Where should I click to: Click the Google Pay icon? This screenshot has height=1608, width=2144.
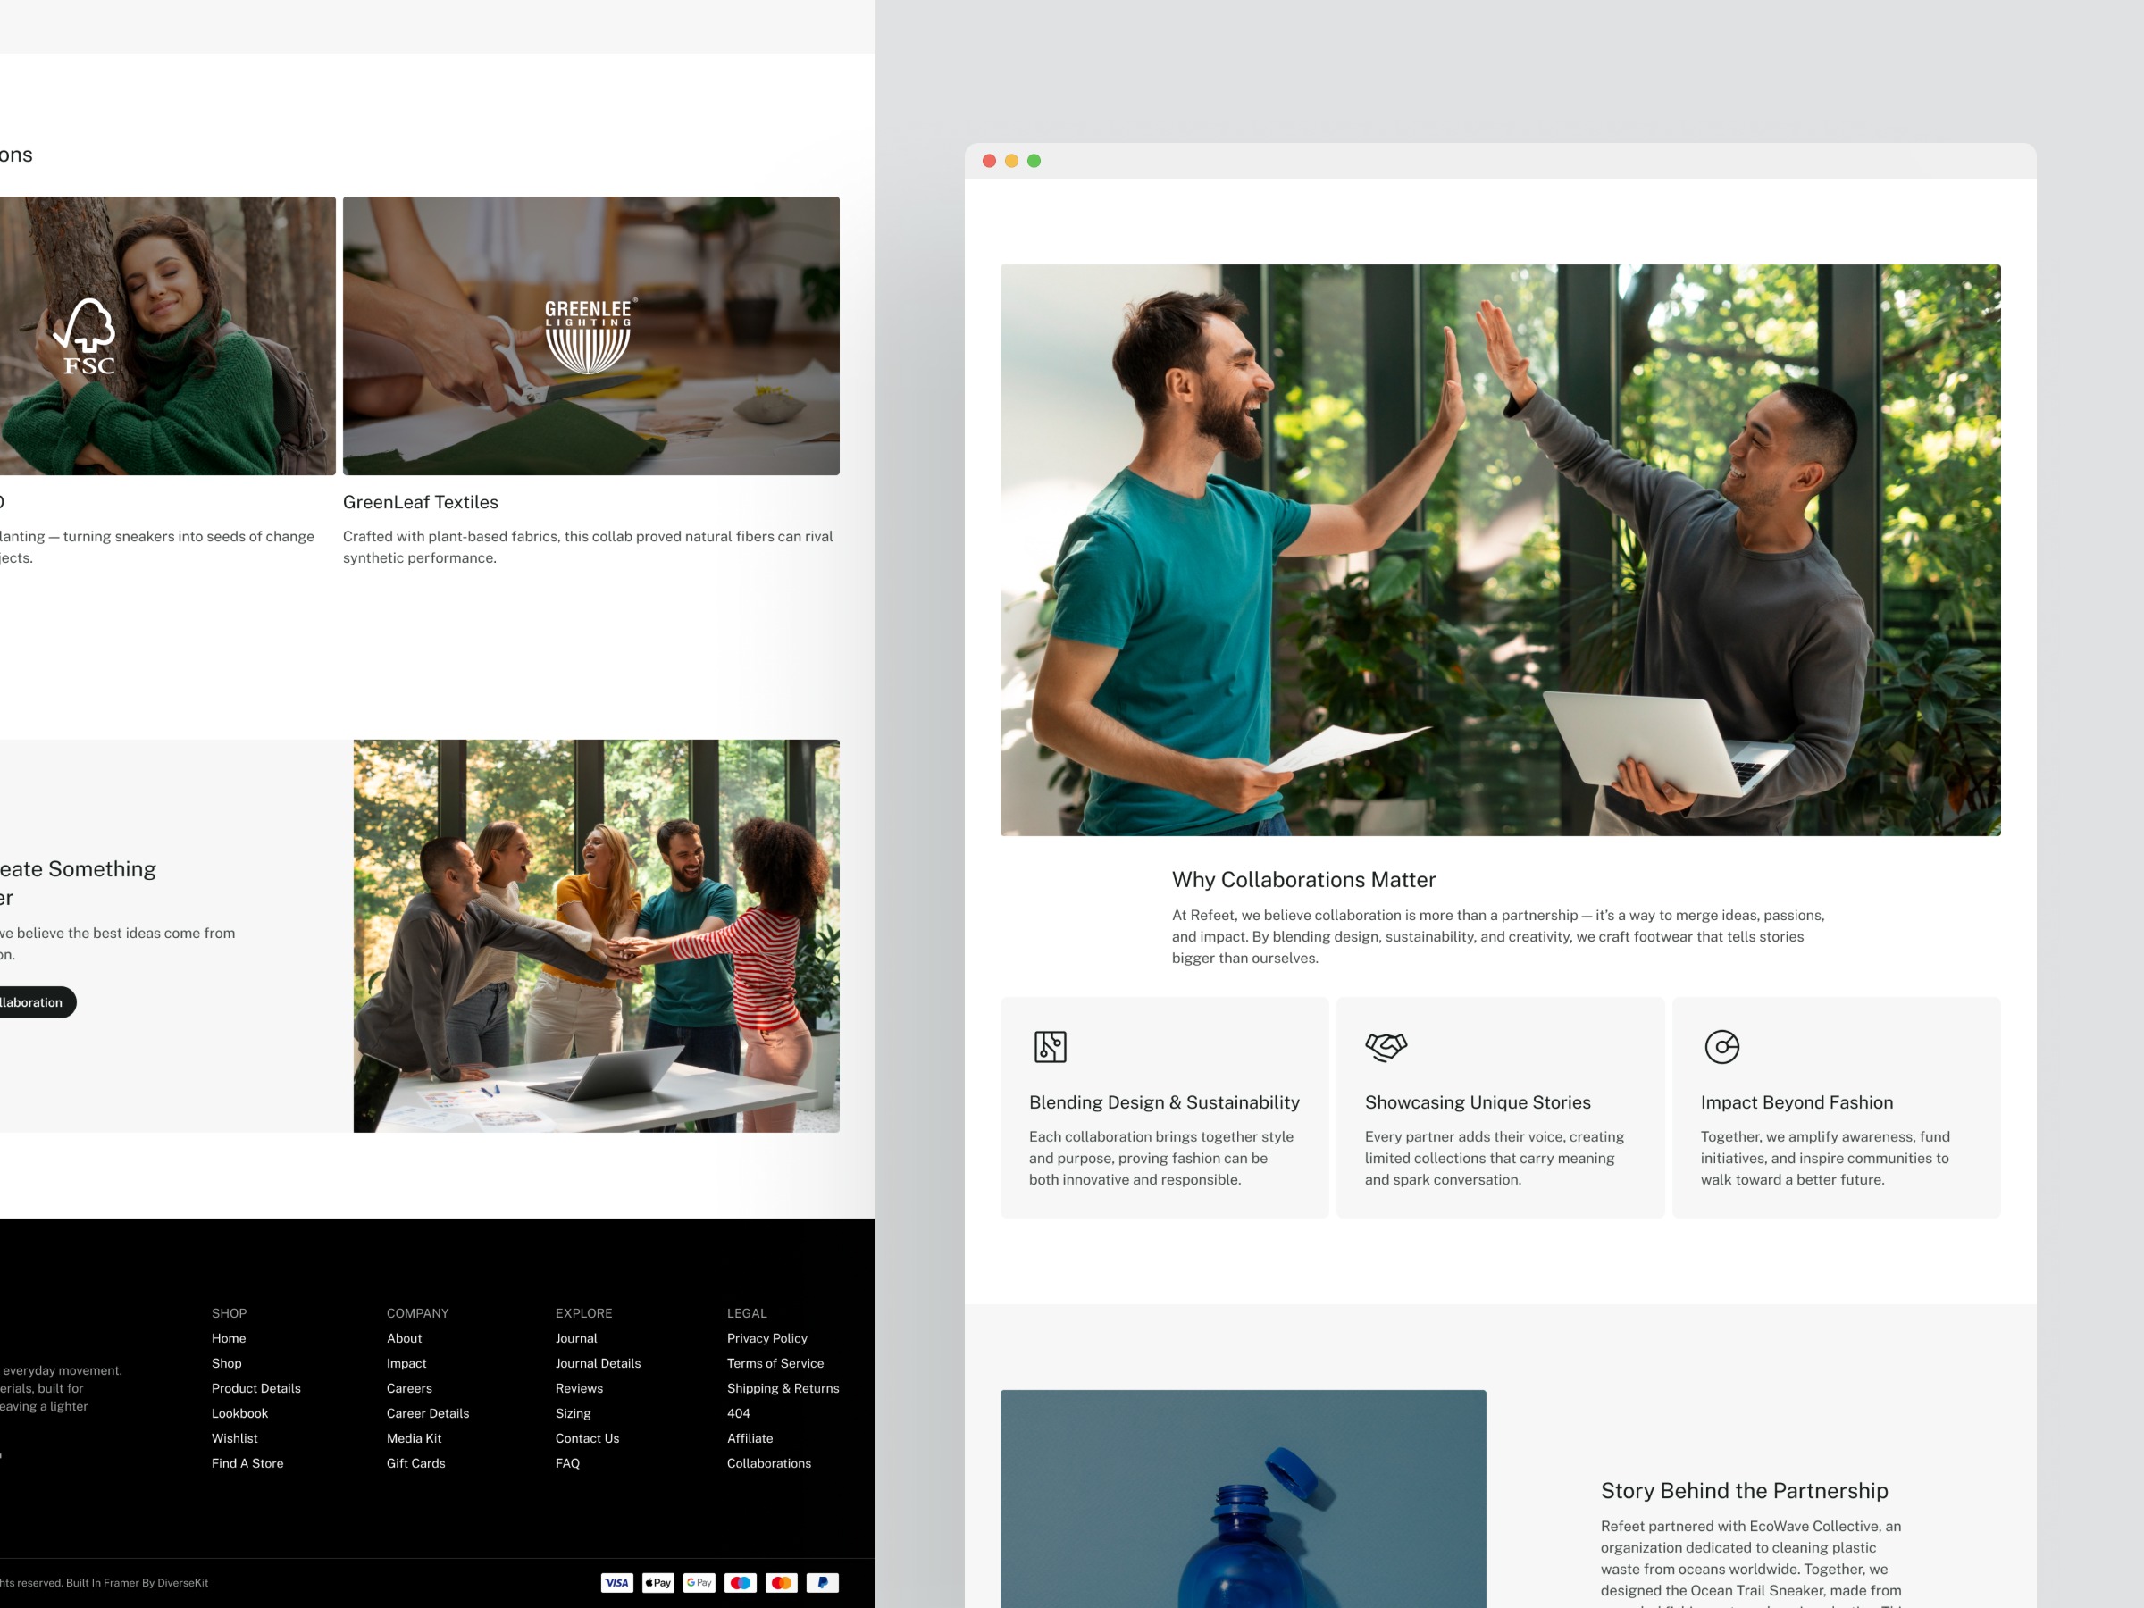pyautogui.click(x=699, y=1583)
